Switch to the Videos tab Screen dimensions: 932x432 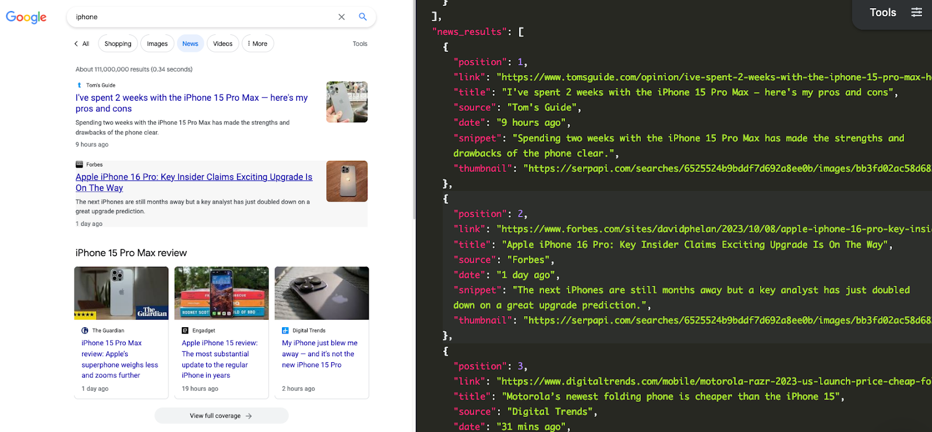tap(223, 44)
